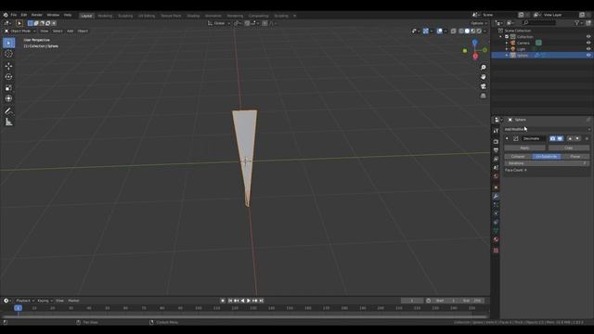Click the viewport pan hand icon
The image size is (594, 334).
coord(483,77)
